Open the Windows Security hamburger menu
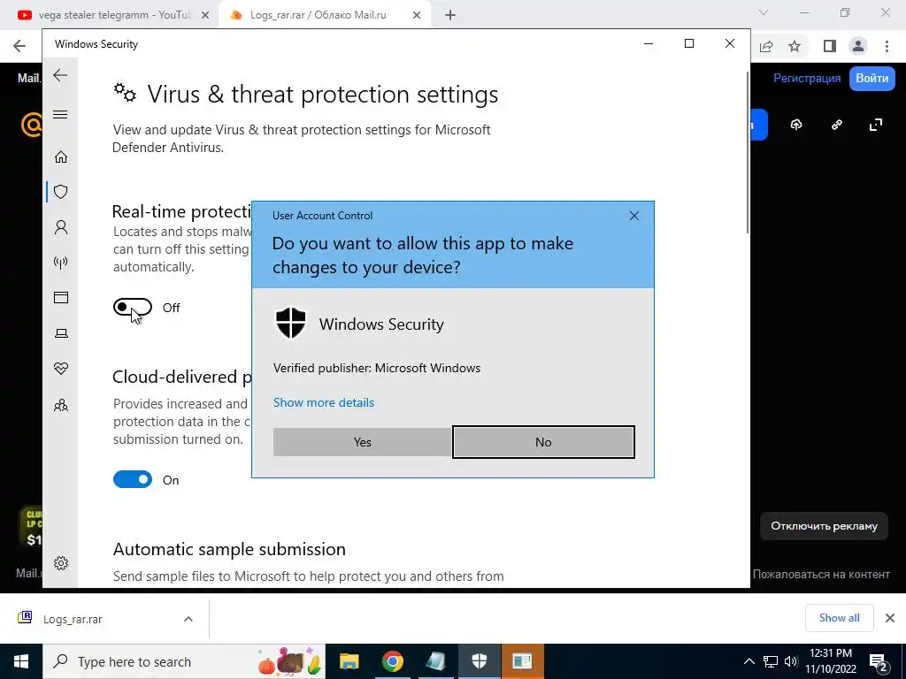Screen dimensions: 906x679 point(60,114)
